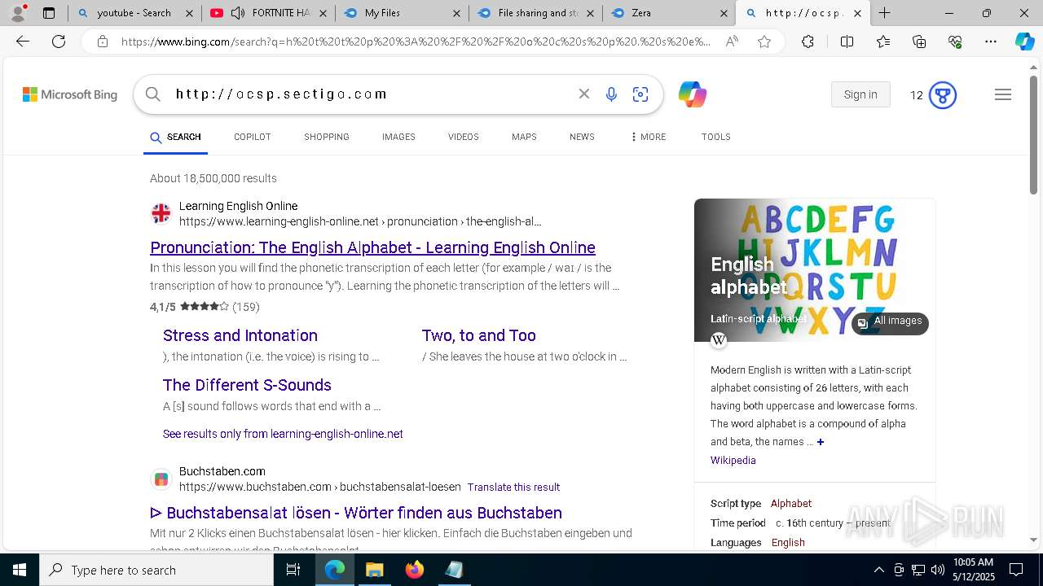This screenshot has height=586, width=1043.
Task: Open the Stress and Intonation link
Action: pyautogui.click(x=240, y=335)
